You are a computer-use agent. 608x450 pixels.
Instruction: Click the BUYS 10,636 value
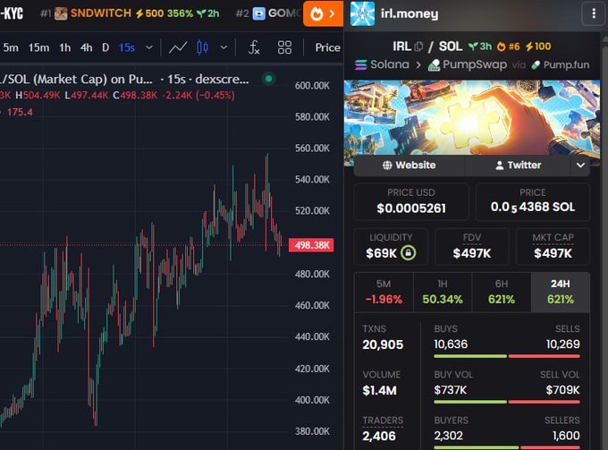click(x=451, y=344)
